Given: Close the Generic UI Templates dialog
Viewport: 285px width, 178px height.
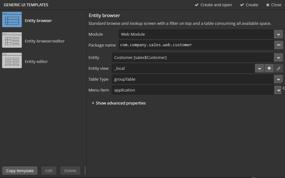Looking at the screenshot, I should pos(274,5).
